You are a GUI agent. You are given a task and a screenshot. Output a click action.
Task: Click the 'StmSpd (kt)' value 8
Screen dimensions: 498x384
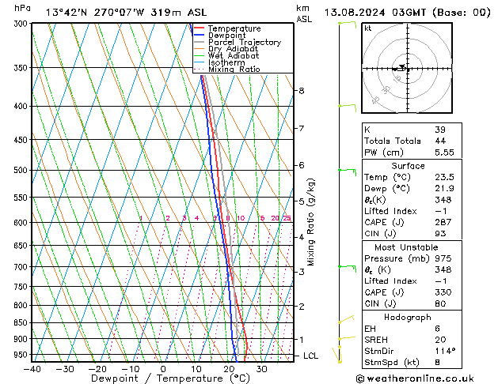click(x=438, y=362)
